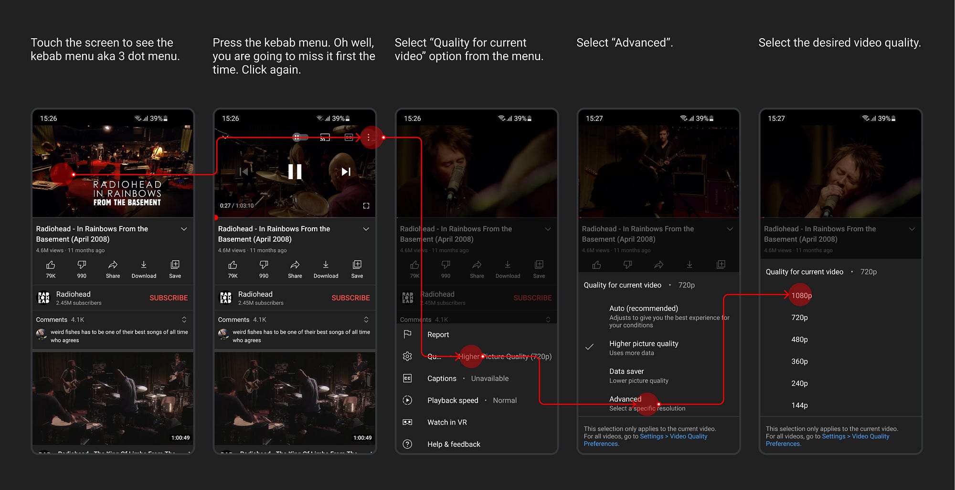Choose 720p resolution from the fifth phone list

799,318
